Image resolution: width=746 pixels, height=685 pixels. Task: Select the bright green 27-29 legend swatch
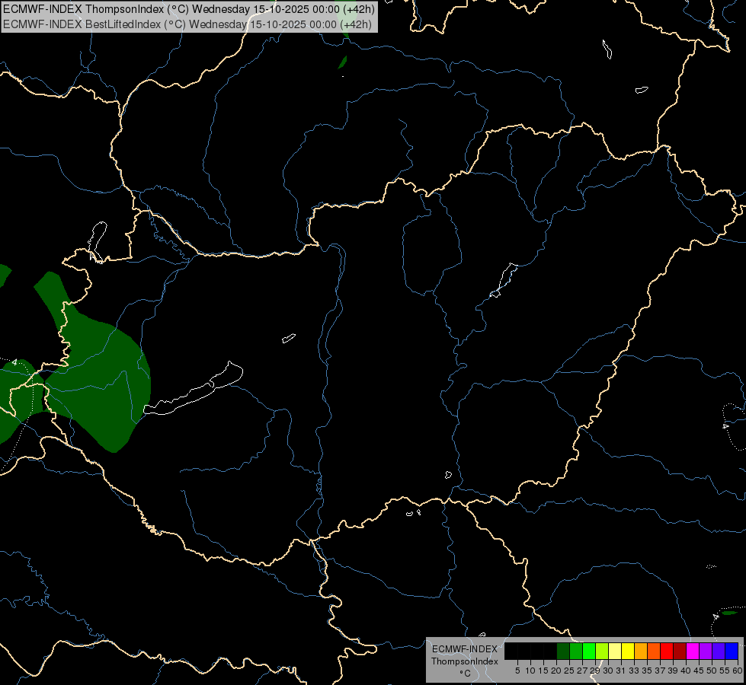pyautogui.click(x=589, y=652)
